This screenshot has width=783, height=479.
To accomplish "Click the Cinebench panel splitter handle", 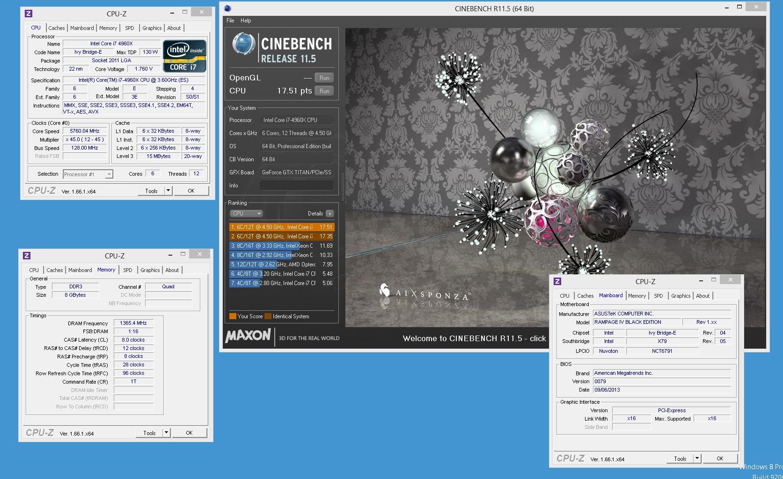I will (343, 187).
